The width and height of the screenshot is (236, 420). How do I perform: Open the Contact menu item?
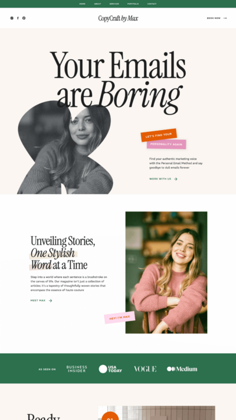click(152, 4)
